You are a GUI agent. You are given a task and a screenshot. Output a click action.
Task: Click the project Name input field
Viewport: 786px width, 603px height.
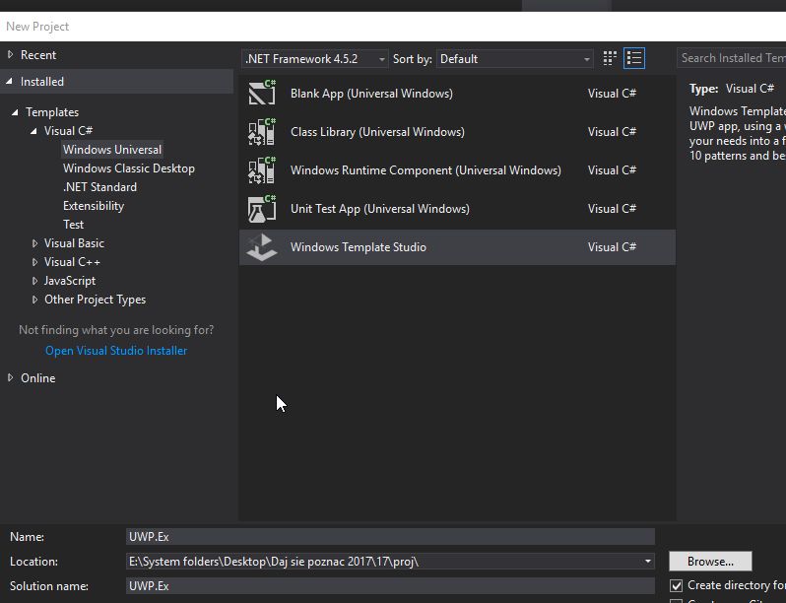click(390, 537)
